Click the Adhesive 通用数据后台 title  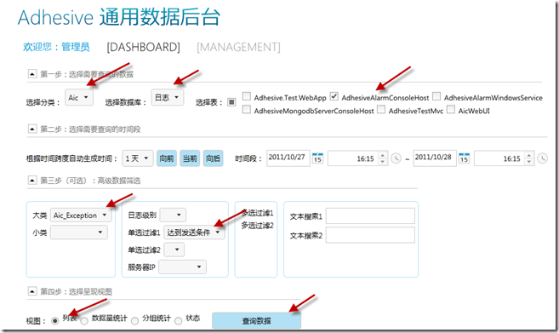119,17
